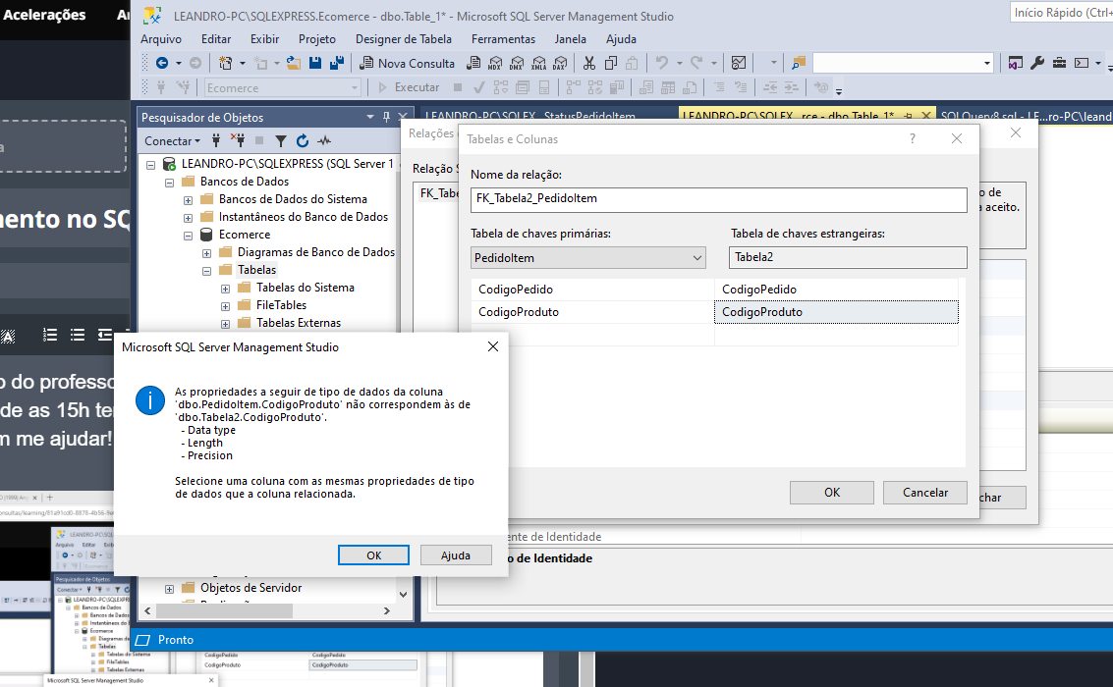
Task: Open the Exibir menu
Action: [x=265, y=39]
